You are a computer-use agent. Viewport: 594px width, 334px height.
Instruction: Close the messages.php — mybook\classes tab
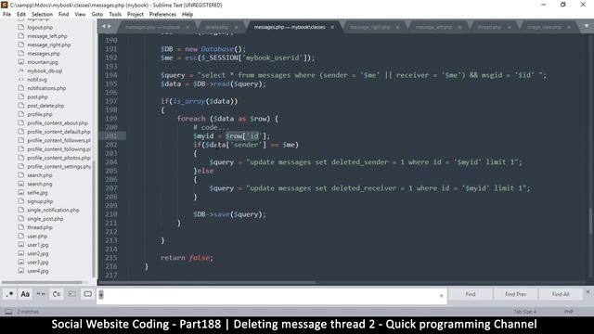click(332, 27)
